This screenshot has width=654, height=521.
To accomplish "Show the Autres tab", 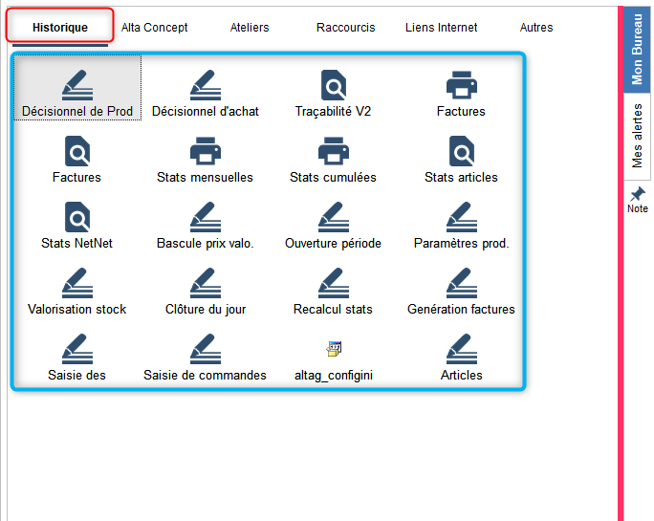I will click(536, 28).
